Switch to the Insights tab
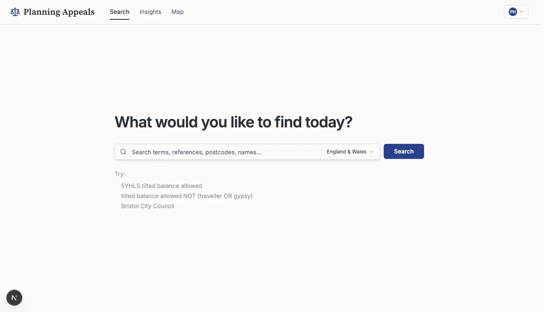Image resolution: width=544 pixels, height=312 pixels. [150, 12]
